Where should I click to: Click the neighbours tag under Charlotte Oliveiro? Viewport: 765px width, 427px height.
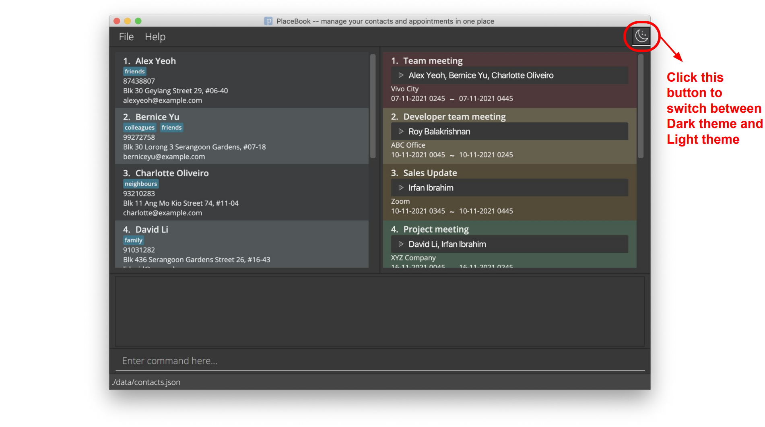pyautogui.click(x=141, y=184)
